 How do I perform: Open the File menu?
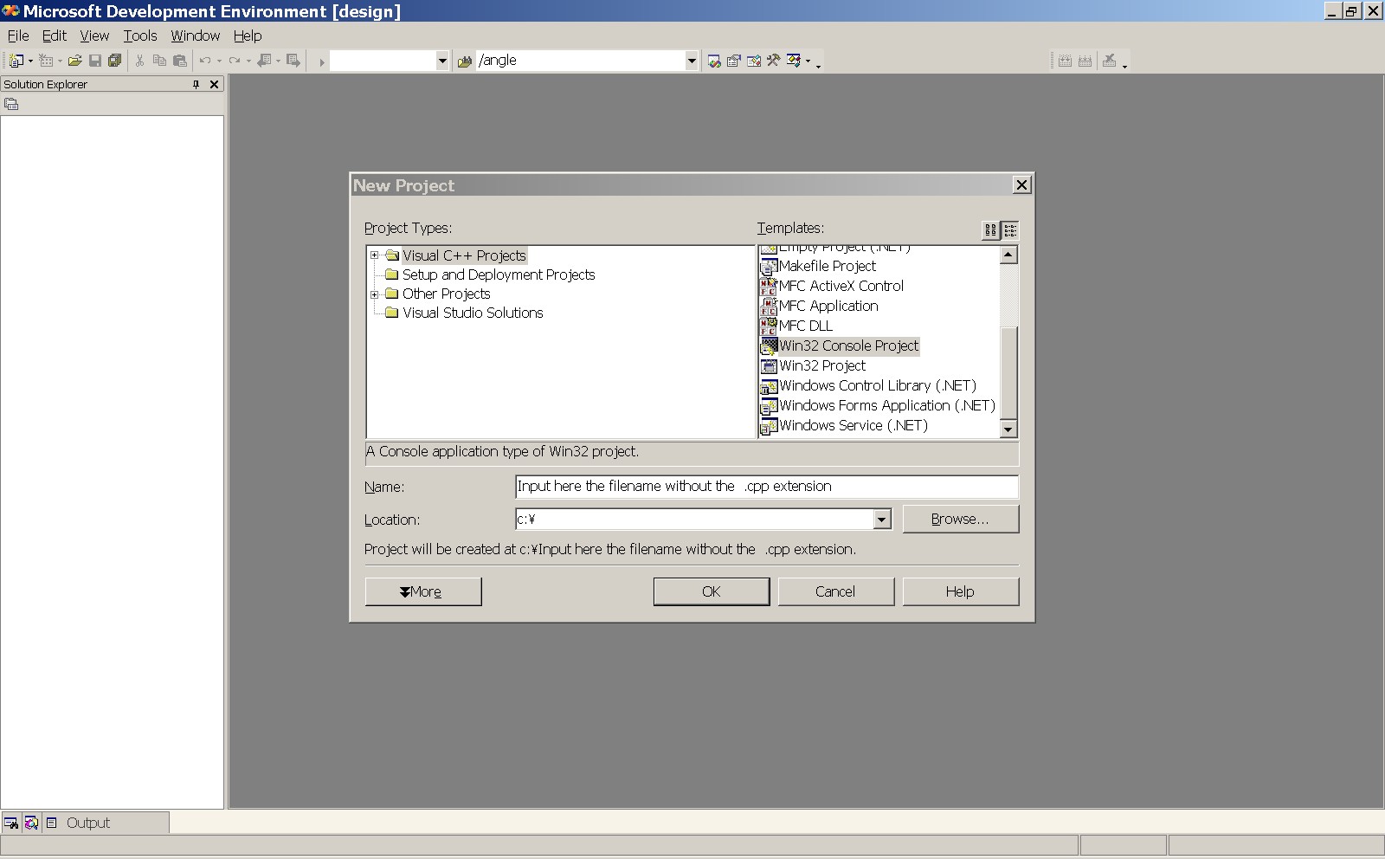pos(18,36)
